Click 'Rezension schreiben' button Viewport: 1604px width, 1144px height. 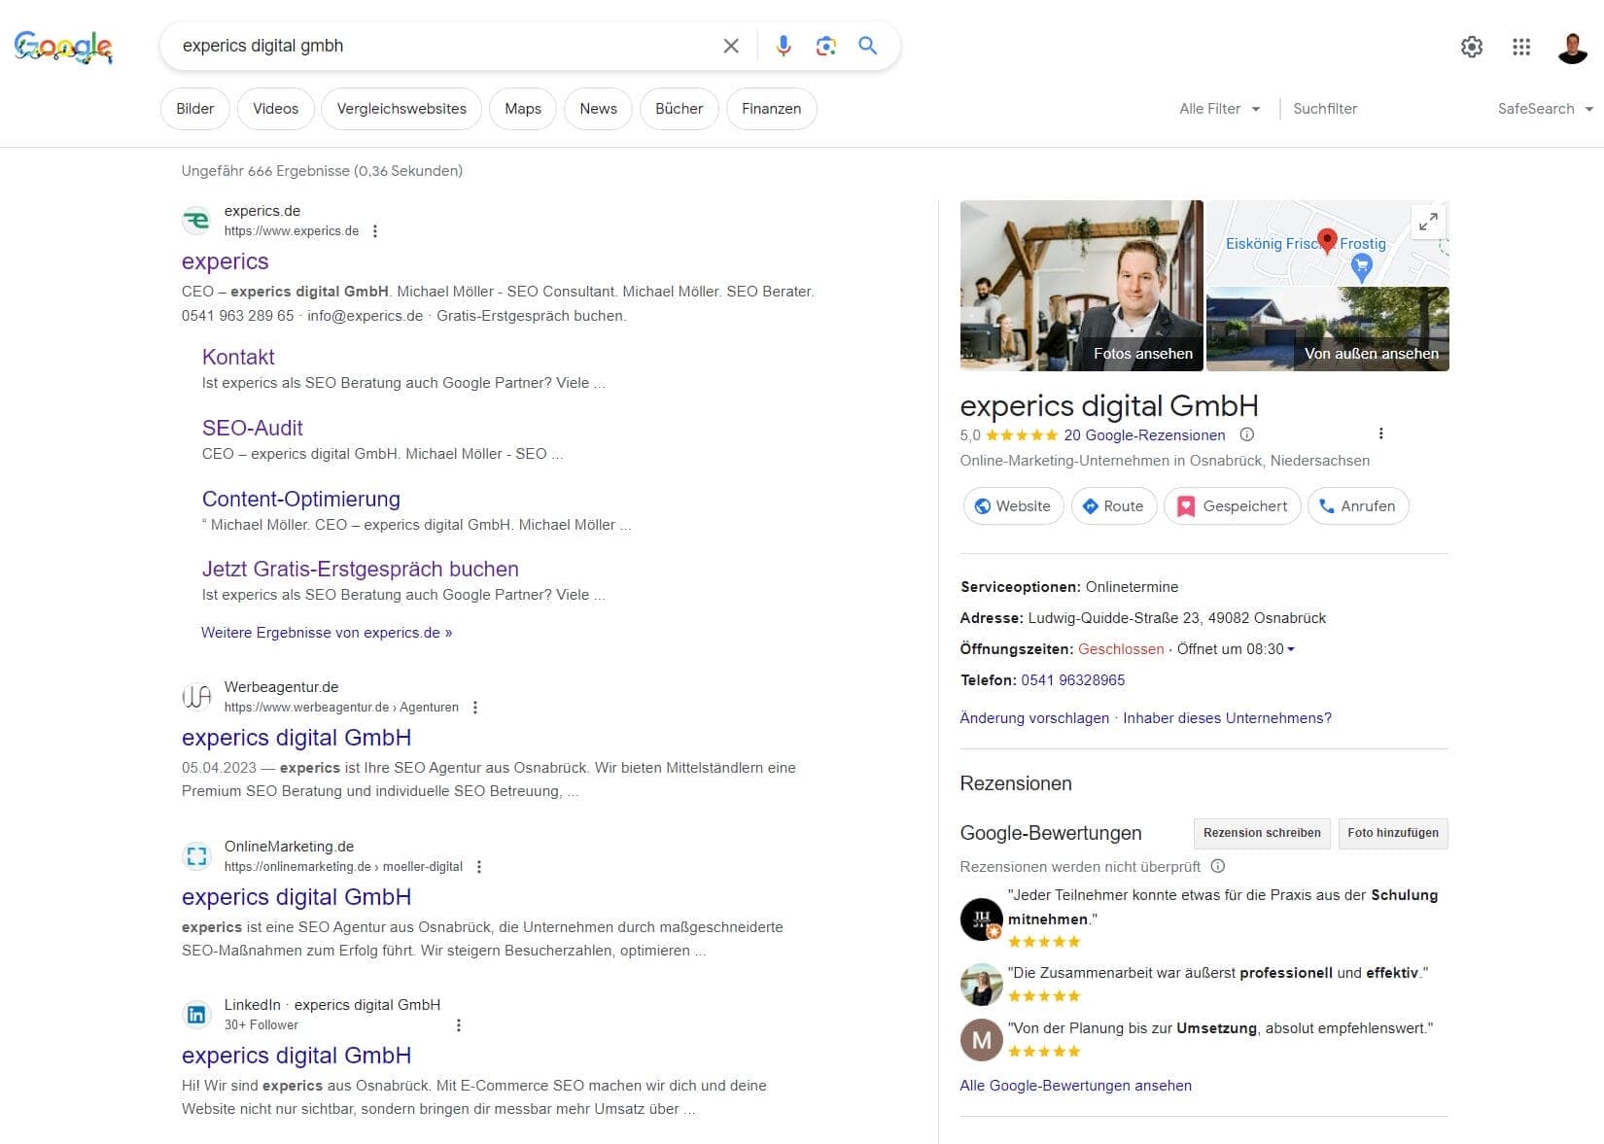pos(1262,833)
